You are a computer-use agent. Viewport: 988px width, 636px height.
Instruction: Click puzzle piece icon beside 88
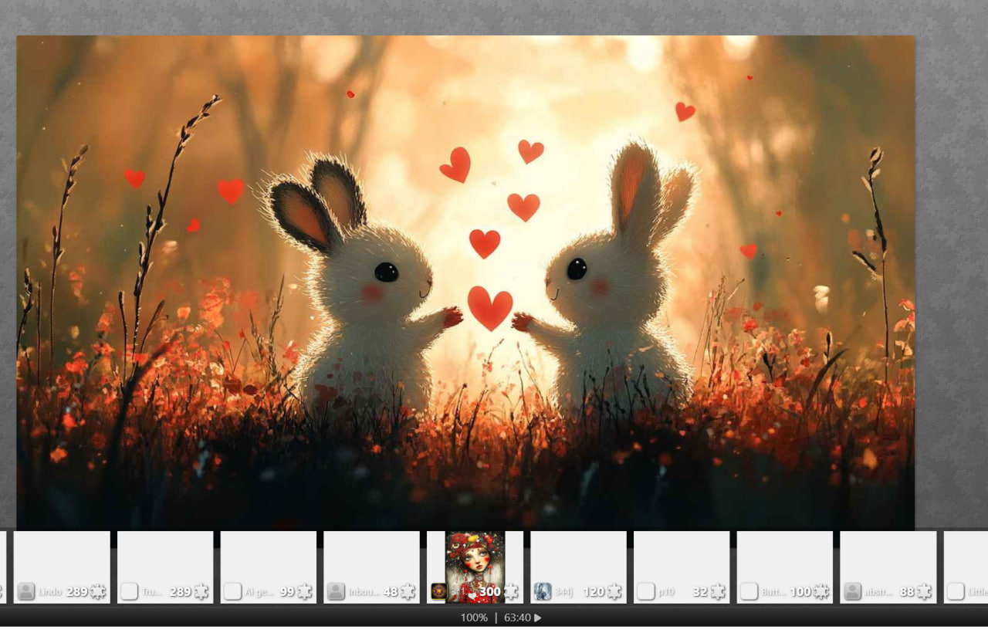[924, 592]
